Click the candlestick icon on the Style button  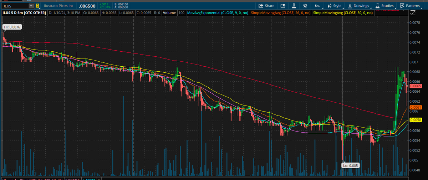click(x=330, y=6)
